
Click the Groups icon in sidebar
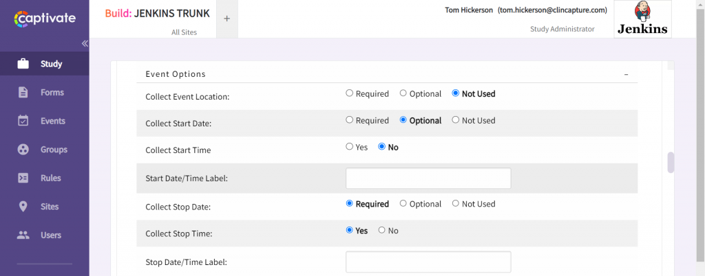coord(23,150)
